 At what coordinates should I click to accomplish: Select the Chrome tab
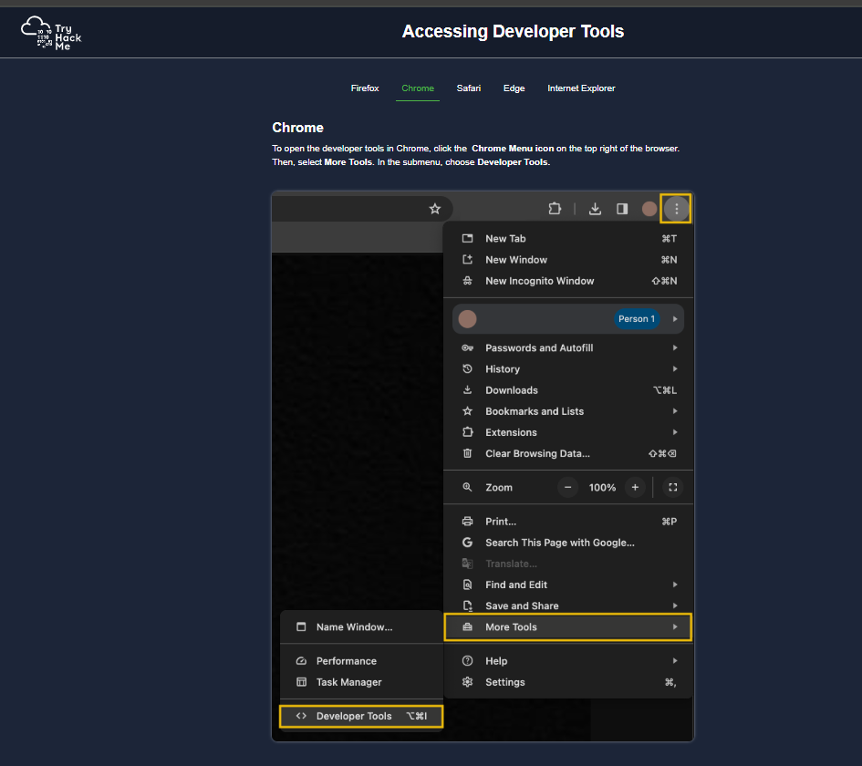(x=418, y=88)
